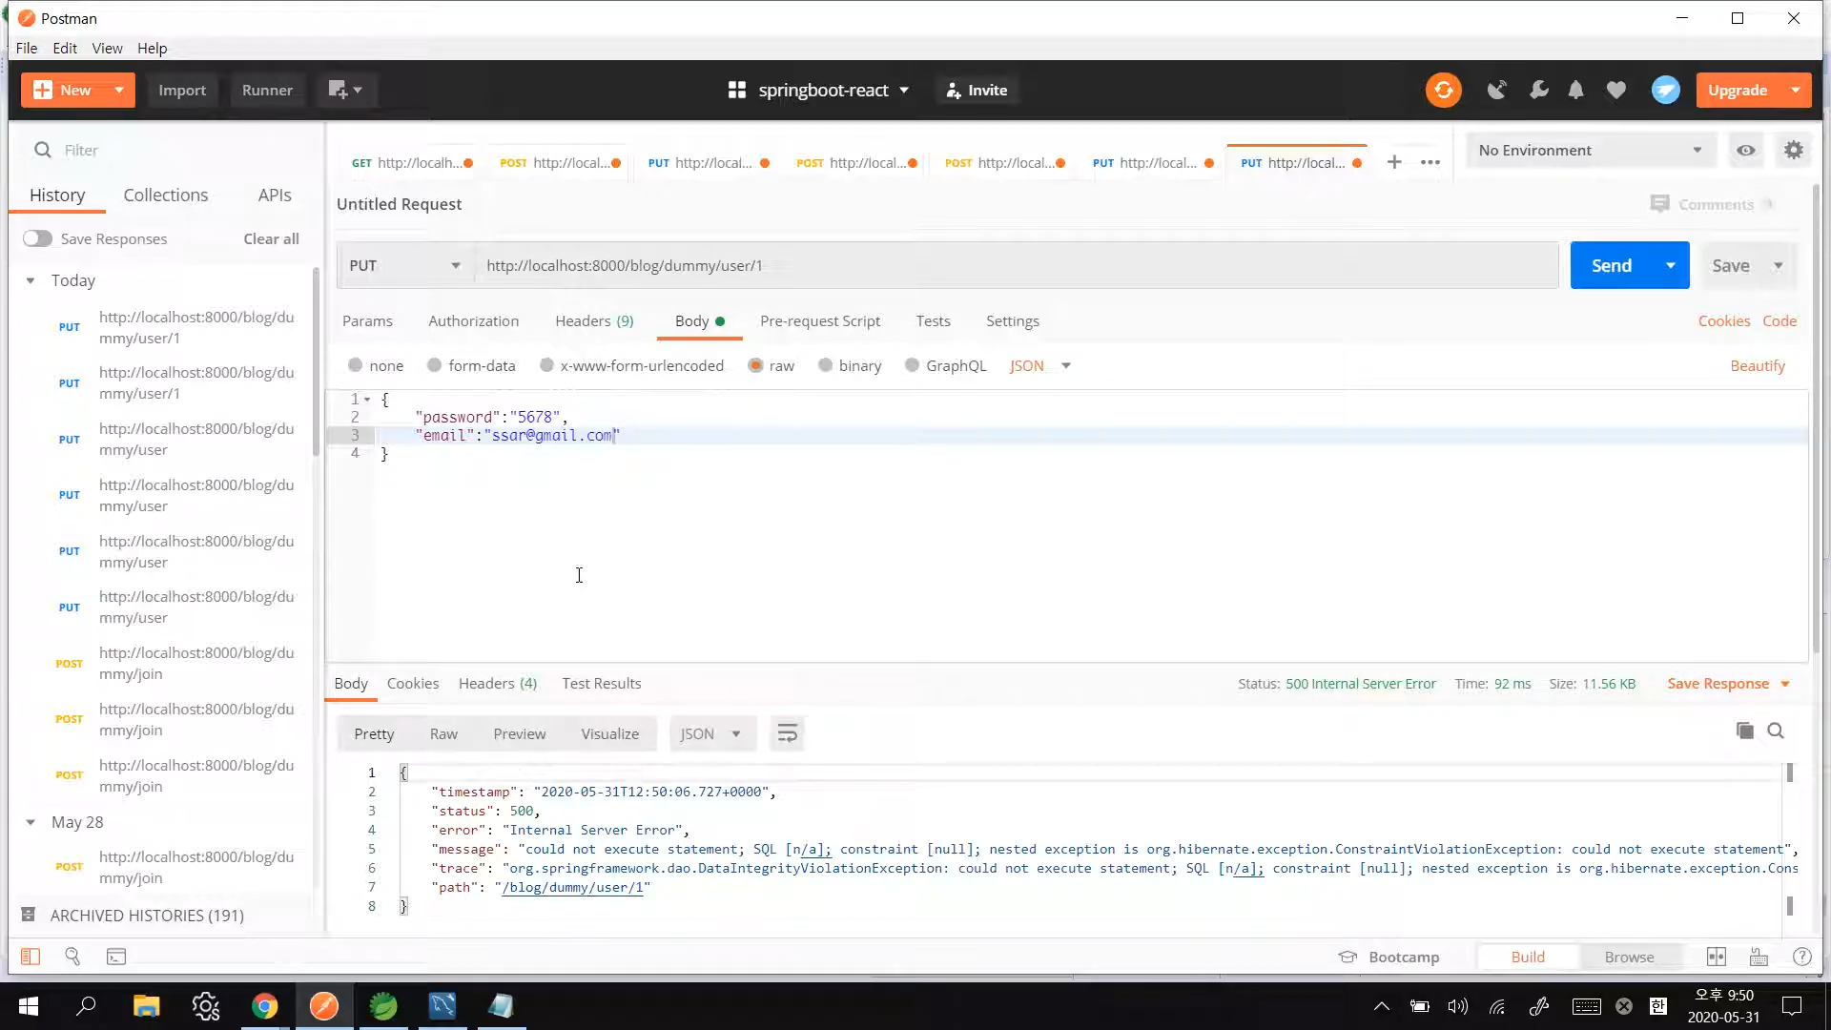Image resolution: width=1831 pixels, height=1030 pixels.
Task: Select the GraphQL body type
Action: (912, 365)
